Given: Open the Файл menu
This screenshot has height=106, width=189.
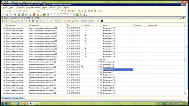Looking at the screenshot, I should pos(5,8).
